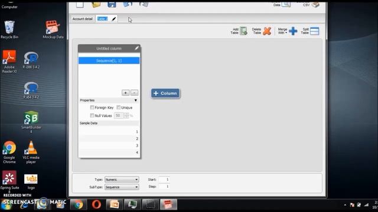Check the Null Values checkbox
378x212 pixels.
click(x=92, y=115)
